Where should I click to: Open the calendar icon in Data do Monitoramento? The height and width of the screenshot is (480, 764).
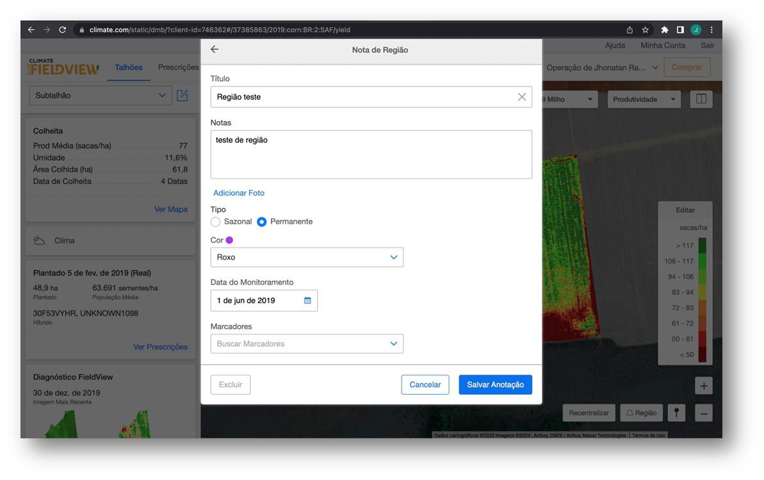[x=307, y=301]
